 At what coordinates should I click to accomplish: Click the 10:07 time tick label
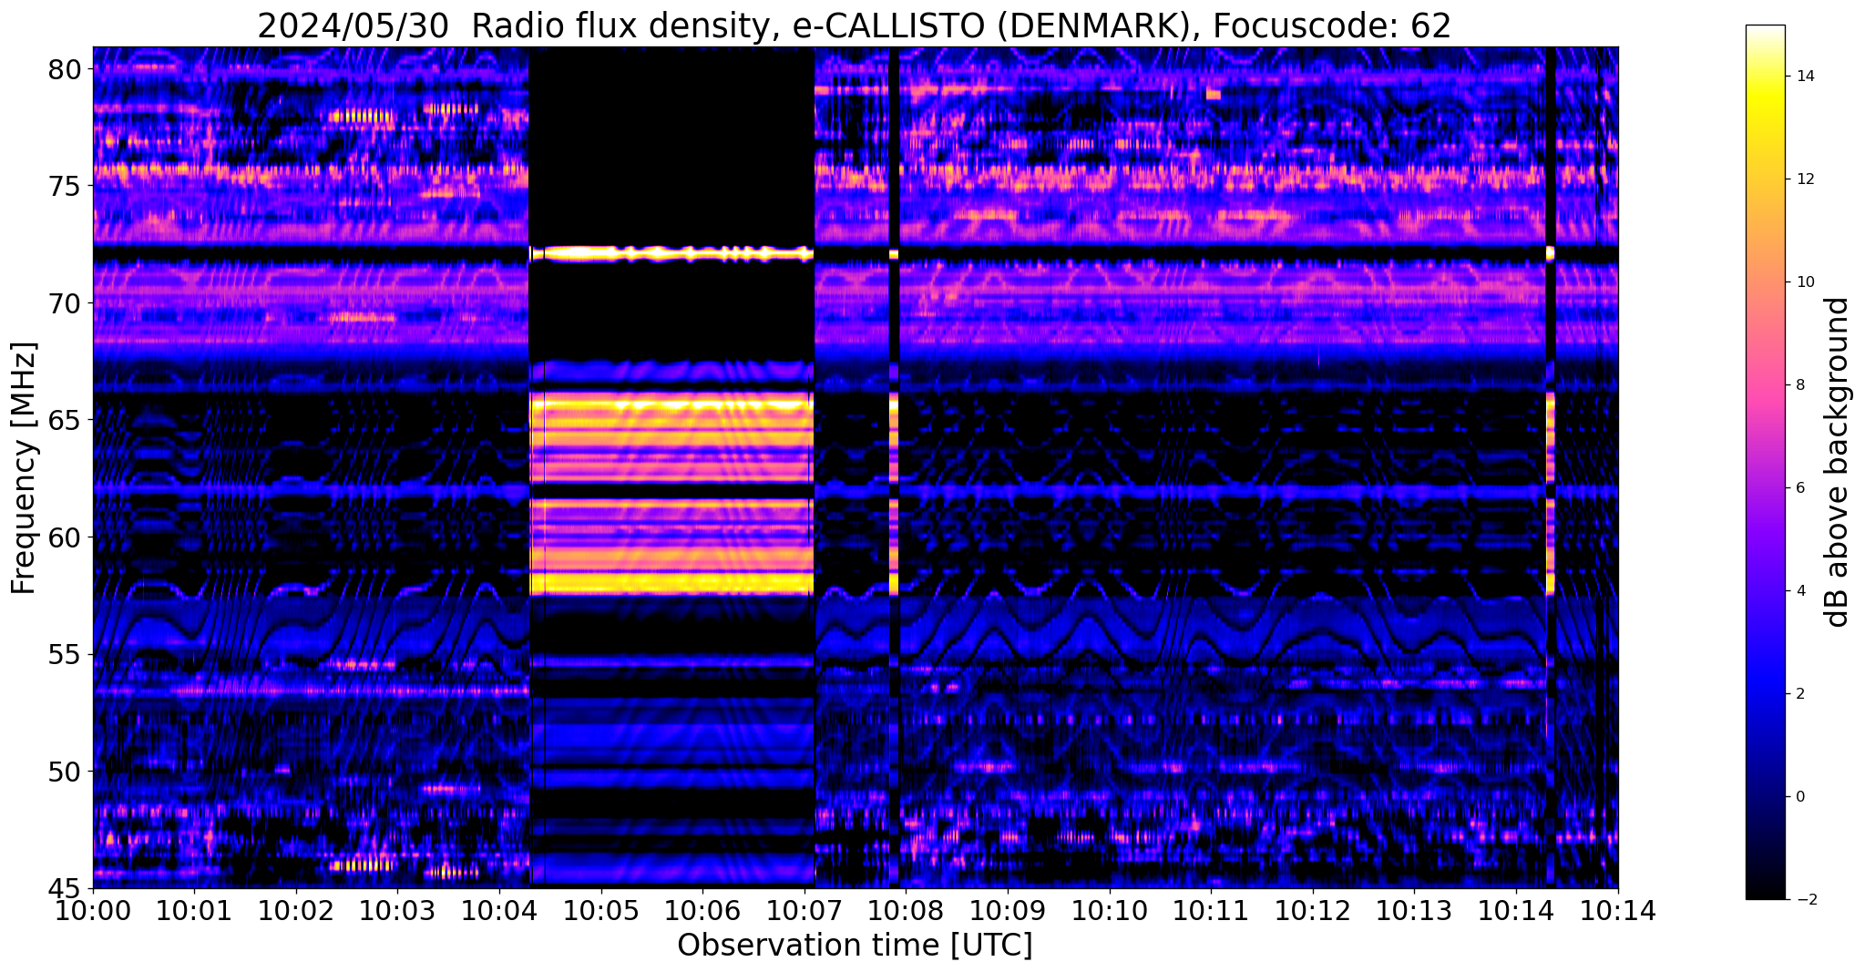coord(804,910)
